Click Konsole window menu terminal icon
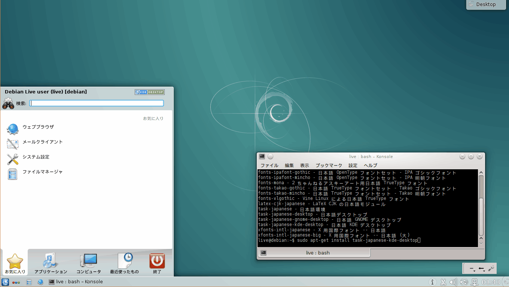509x287 pixels. pos(262,157)
